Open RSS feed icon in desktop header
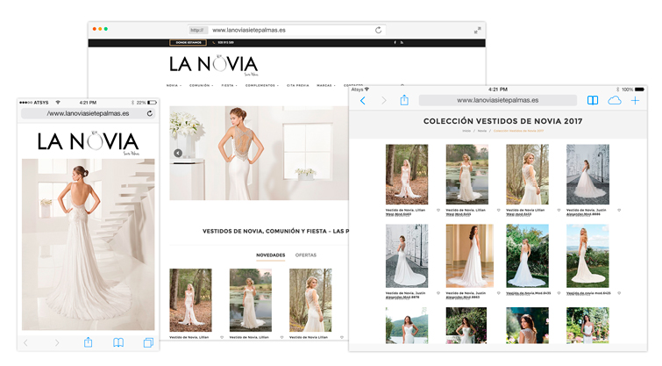This screenshot has height=366, width=662. [402, 43]
